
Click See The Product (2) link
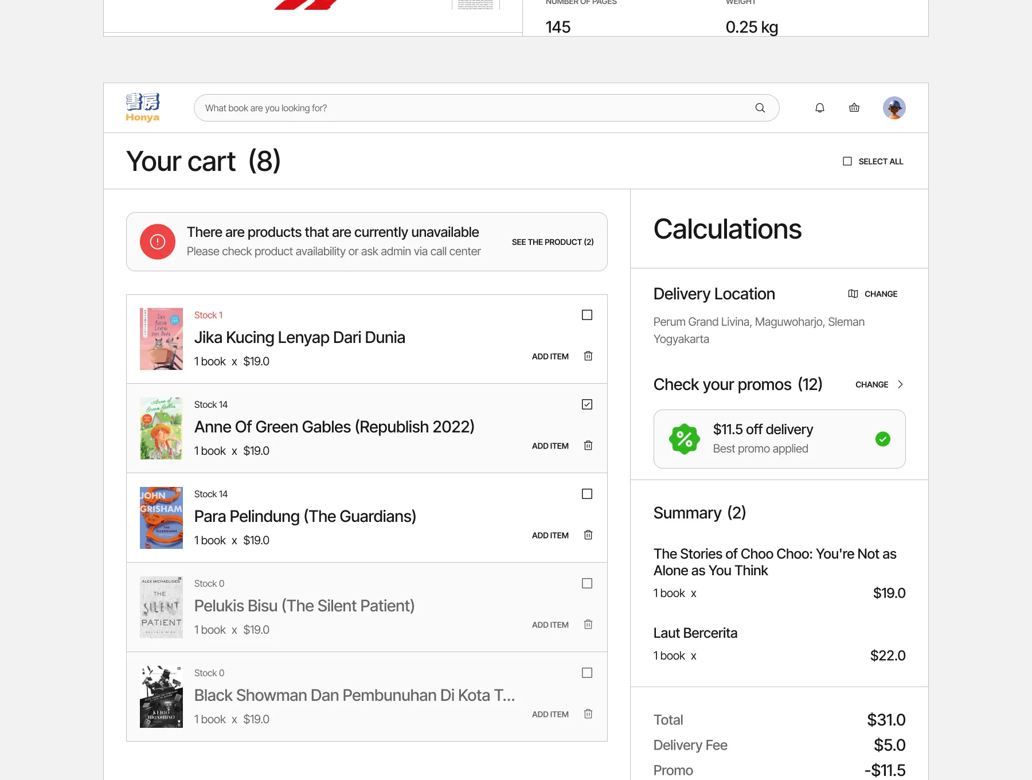553,242
